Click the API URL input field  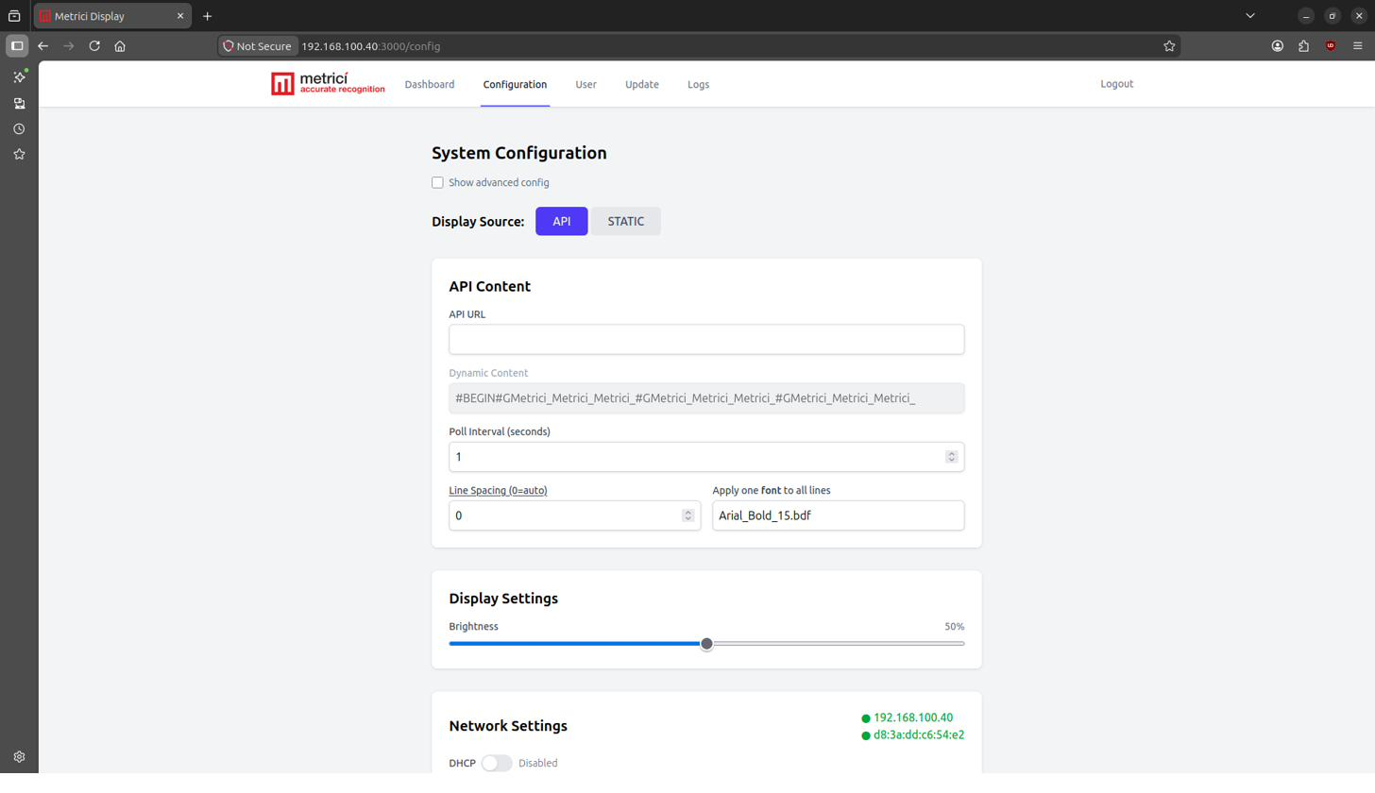(706, 340)
